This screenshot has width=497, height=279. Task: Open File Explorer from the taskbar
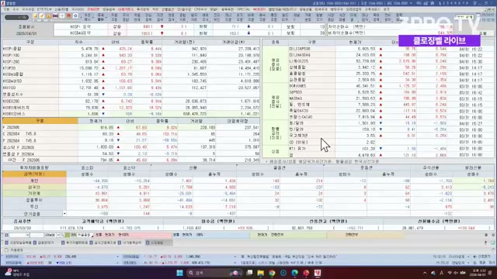(x=261, y=273)
